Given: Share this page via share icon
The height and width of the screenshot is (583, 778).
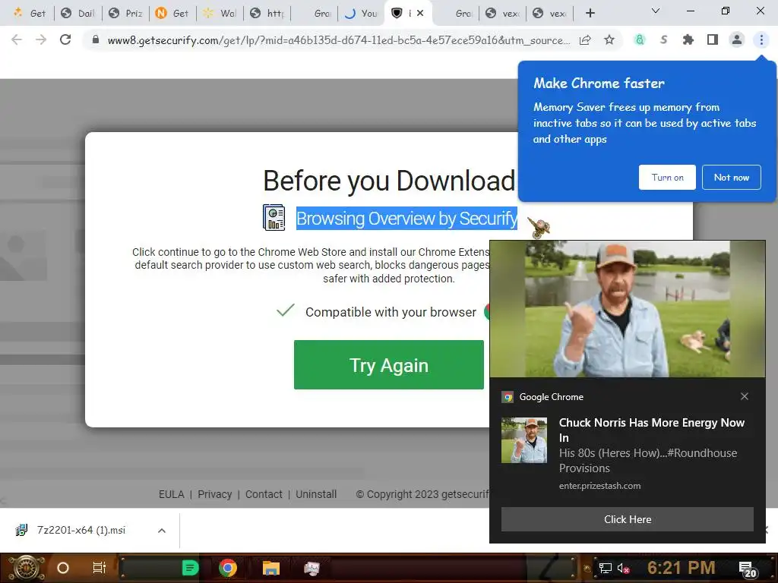Looking at the screenshot, I should click(x=585, y=40).
